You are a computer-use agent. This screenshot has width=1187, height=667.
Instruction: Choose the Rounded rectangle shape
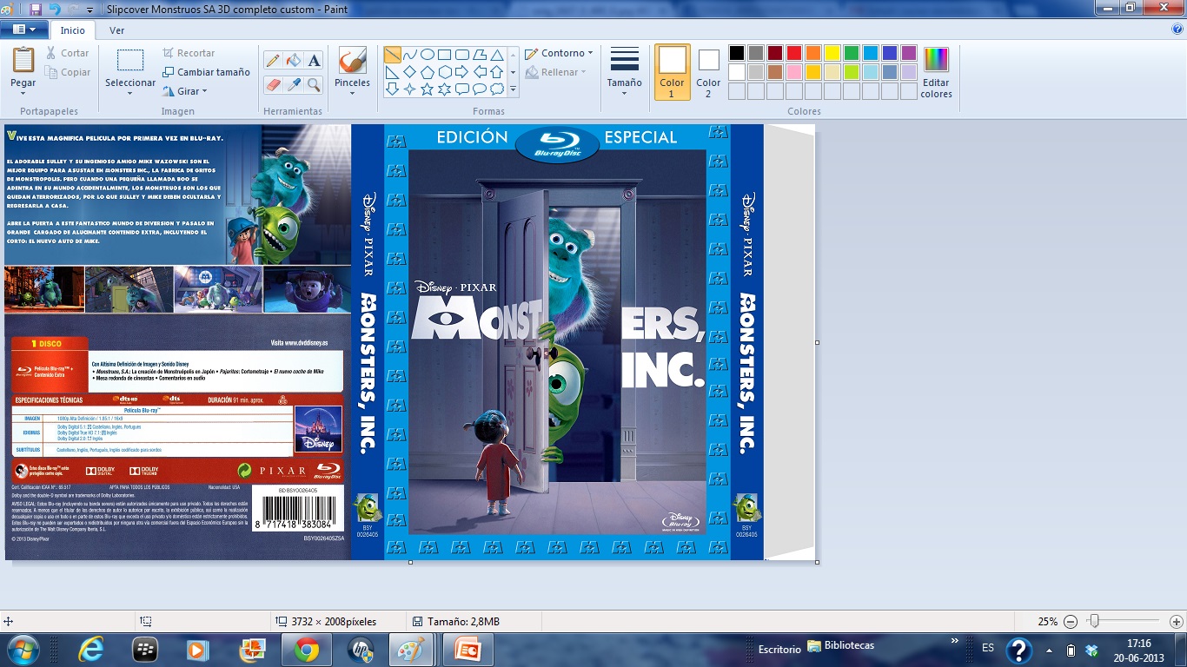[462, 55]
